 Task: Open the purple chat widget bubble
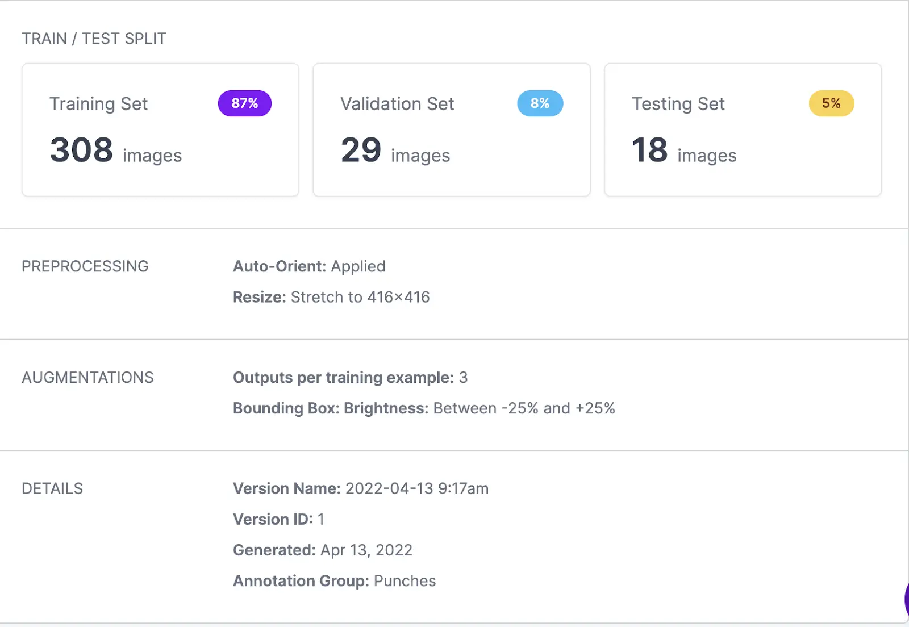click(x=906, y=599)
